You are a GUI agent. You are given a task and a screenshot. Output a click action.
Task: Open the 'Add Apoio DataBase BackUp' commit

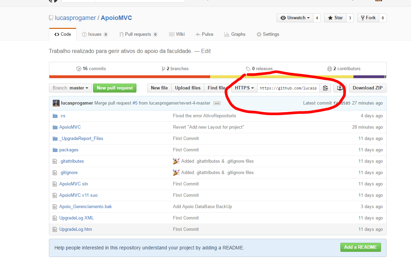(x=202, y=207)
